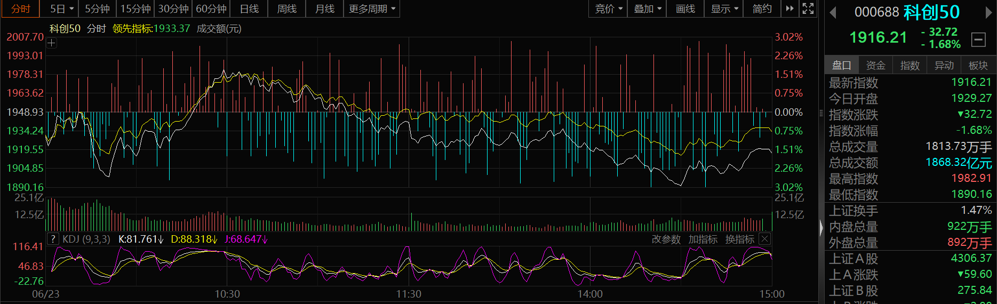Collapse side panel with divider arrow

pyautogui.click(x=821, y=228)
